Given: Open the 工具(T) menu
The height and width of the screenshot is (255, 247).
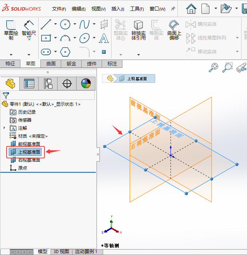Looking at the screenshot, I should (x=137, y=9).
